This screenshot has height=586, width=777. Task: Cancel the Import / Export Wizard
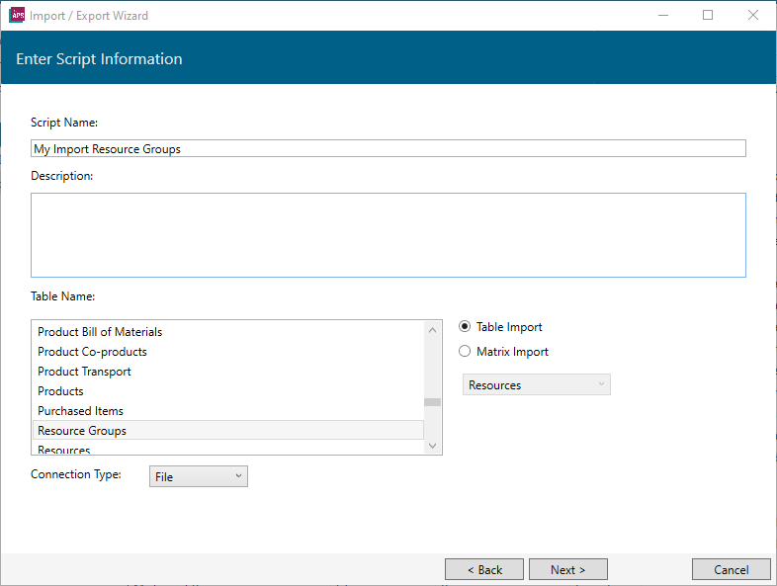tap(731, 569)
